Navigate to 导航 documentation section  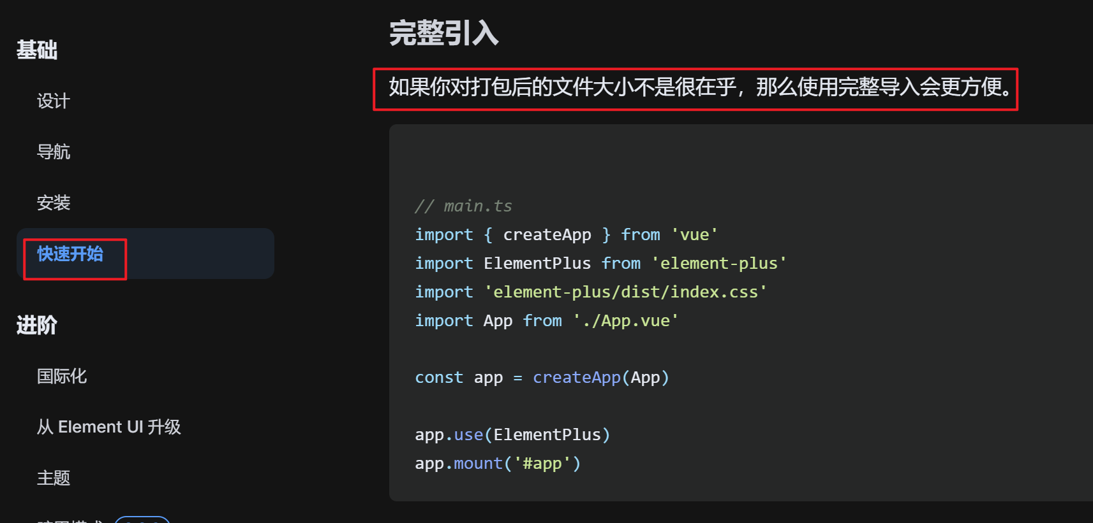[x=54, y=152]
